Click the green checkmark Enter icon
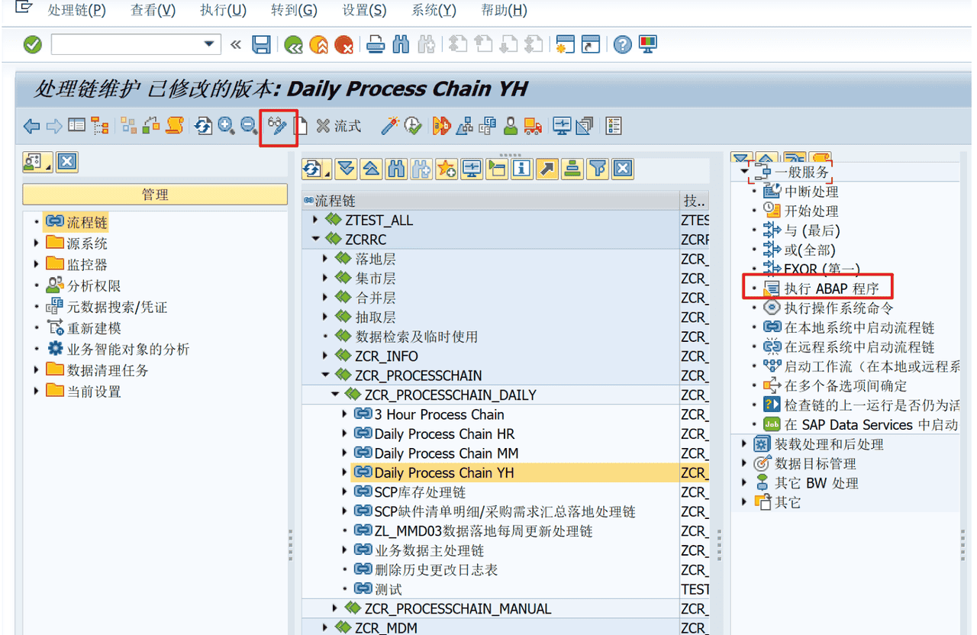This screenshot has height=635, width=977. pos(32,45)
